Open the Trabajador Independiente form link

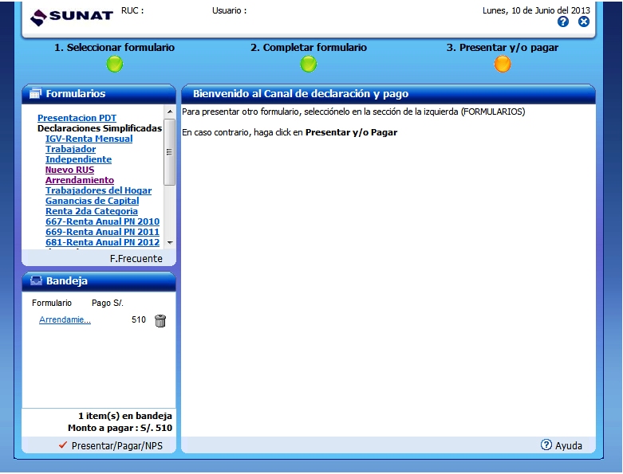tap(78, 154)
